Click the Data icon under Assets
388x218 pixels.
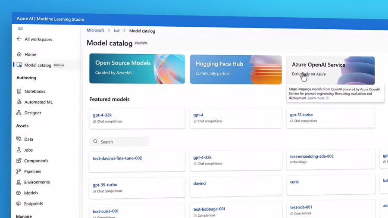[x=19, y=139]
